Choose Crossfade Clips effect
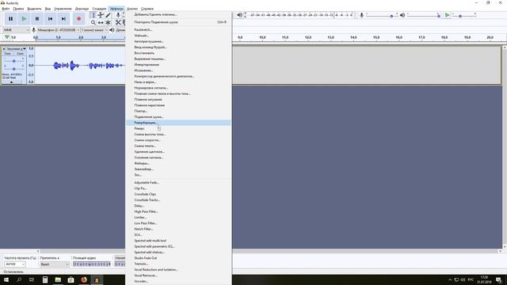507x285 pixels. pos(178,194)
